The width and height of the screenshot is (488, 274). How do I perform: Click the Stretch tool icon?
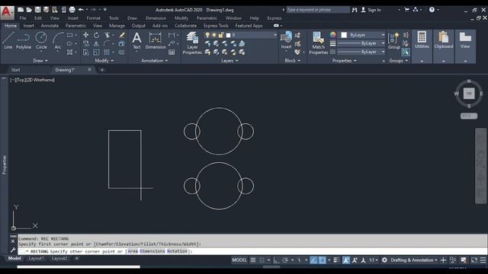click(x=86, y=53)
